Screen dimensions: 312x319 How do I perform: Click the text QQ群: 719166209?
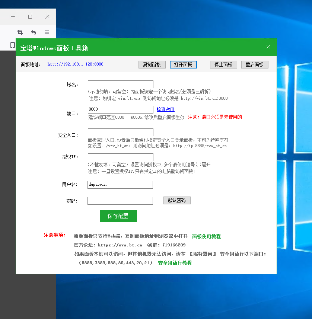166,245
